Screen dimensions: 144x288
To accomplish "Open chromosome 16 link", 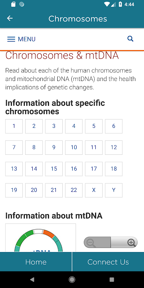I will click(x=74, y=169).
